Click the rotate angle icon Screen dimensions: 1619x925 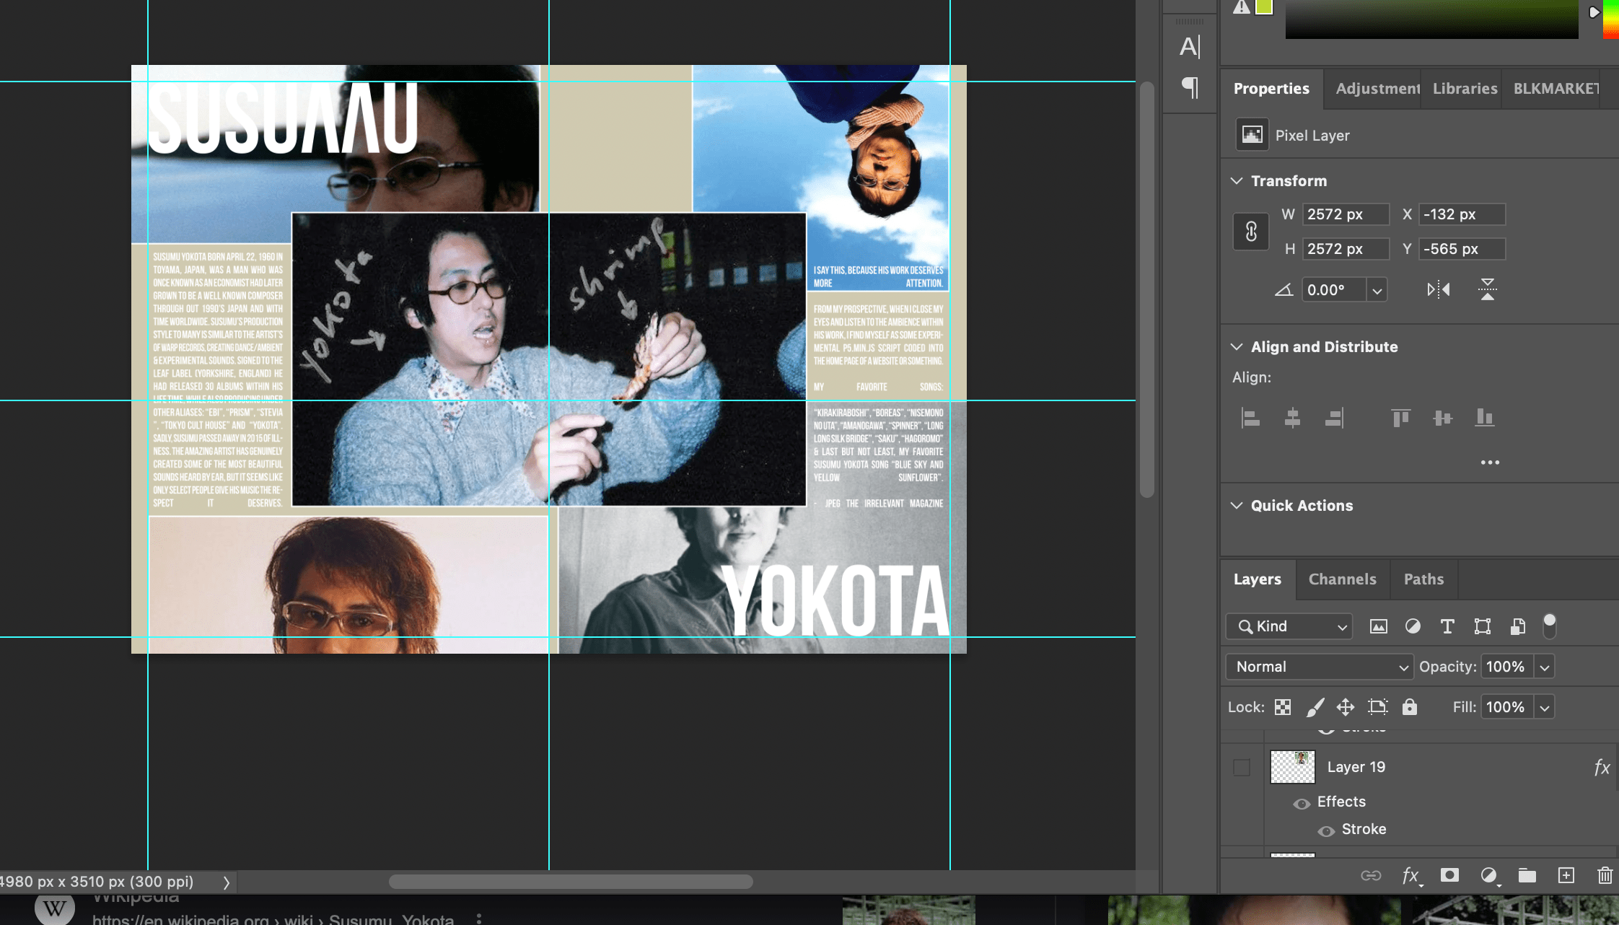tap(1284, 290)
